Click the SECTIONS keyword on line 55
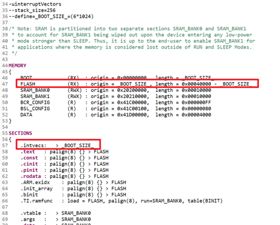The height and width of the screenshot is (225, 280). tap(20, 133)
